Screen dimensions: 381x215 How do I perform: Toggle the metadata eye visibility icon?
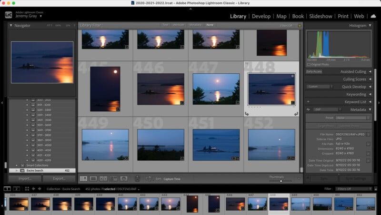click(x=308, y=109)
